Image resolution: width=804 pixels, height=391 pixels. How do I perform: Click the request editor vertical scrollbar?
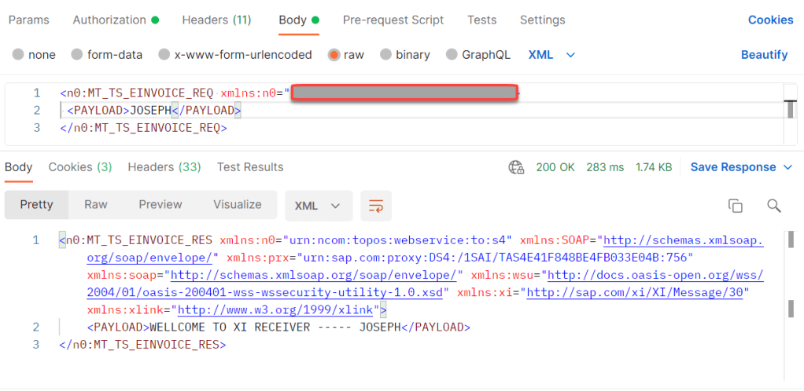tap(791, 110)
